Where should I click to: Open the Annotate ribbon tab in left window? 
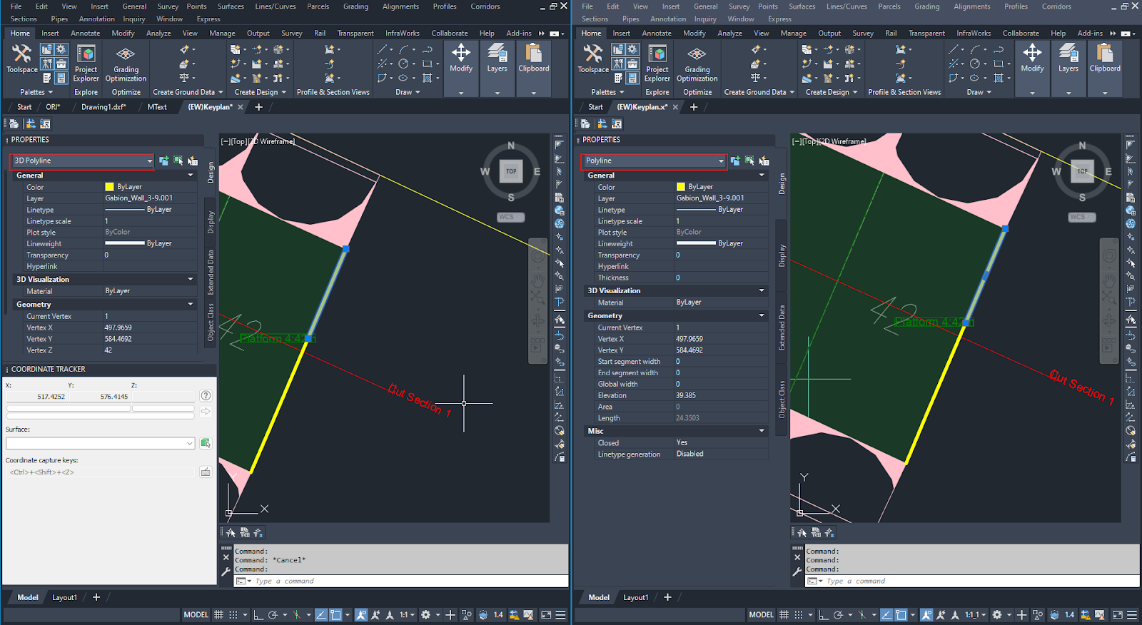pos(85,33)
